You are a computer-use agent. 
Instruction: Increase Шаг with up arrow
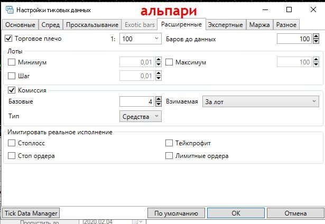159,73
